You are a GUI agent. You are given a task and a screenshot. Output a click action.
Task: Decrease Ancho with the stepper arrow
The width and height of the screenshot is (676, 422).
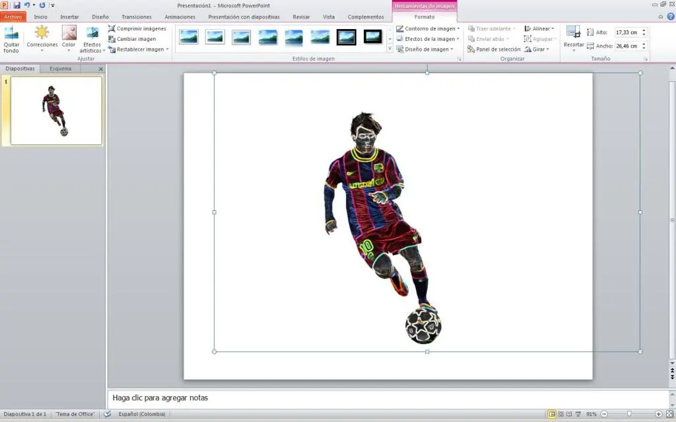click(644, 48)
